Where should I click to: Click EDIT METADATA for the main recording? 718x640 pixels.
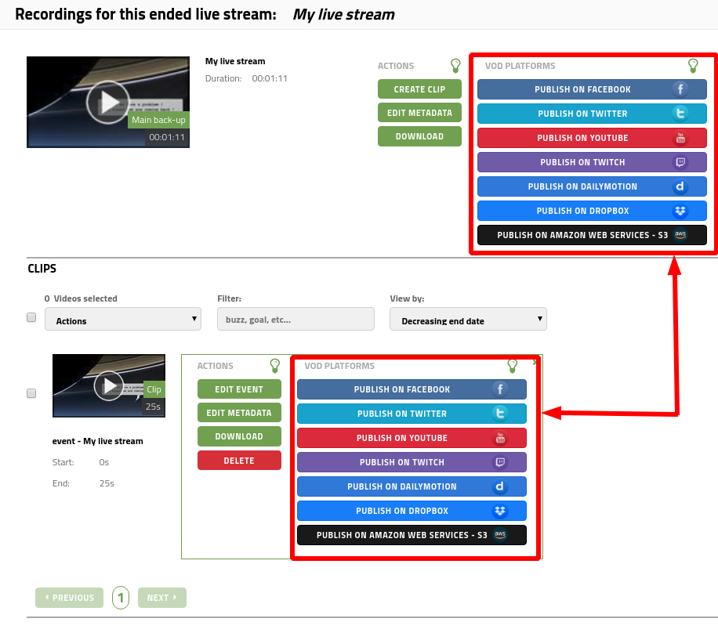[419, 113]
